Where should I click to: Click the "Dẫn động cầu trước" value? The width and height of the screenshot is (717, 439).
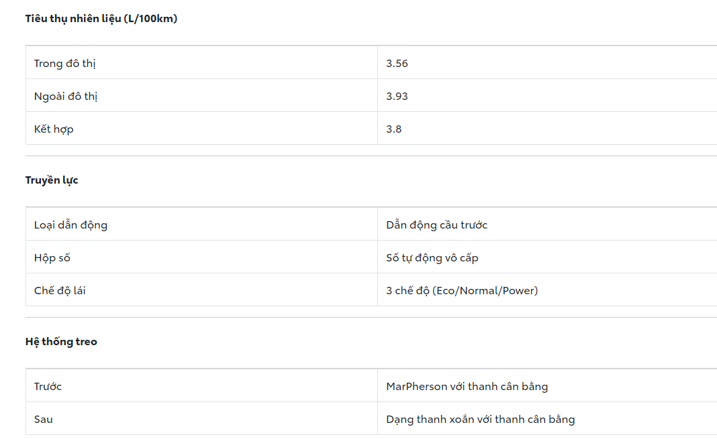tap(436, 225)
